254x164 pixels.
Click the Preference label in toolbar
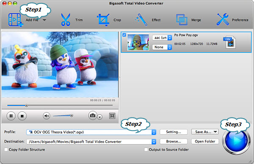240,20
